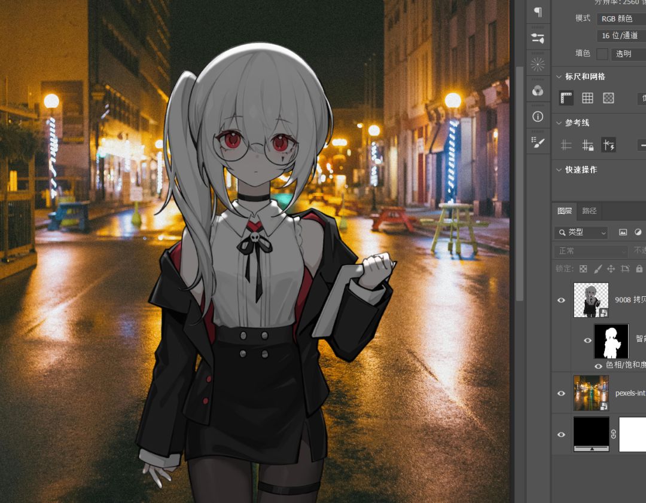Open the 填色 透明 dropdown

click(628, 54)
